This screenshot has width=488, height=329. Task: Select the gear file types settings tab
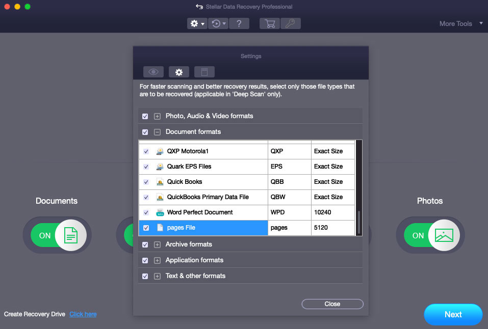click(179, 72)
